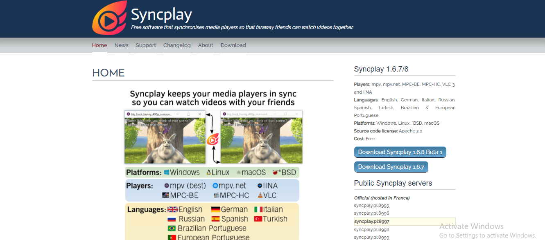Screen dimensions: 545x240
Task: Click the BSD daemon icon in Platforms row
Action: click(x=274, y=173)
